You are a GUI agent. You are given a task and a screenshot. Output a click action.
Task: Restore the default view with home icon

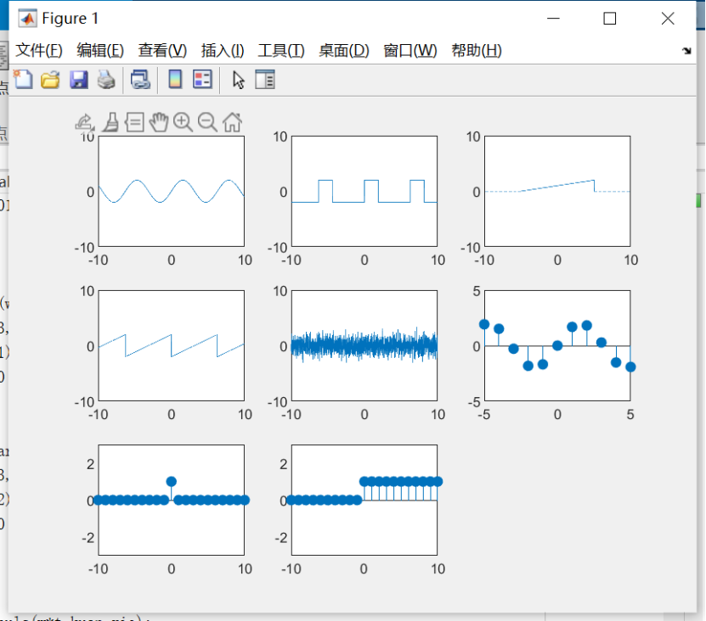click(231, 122)
